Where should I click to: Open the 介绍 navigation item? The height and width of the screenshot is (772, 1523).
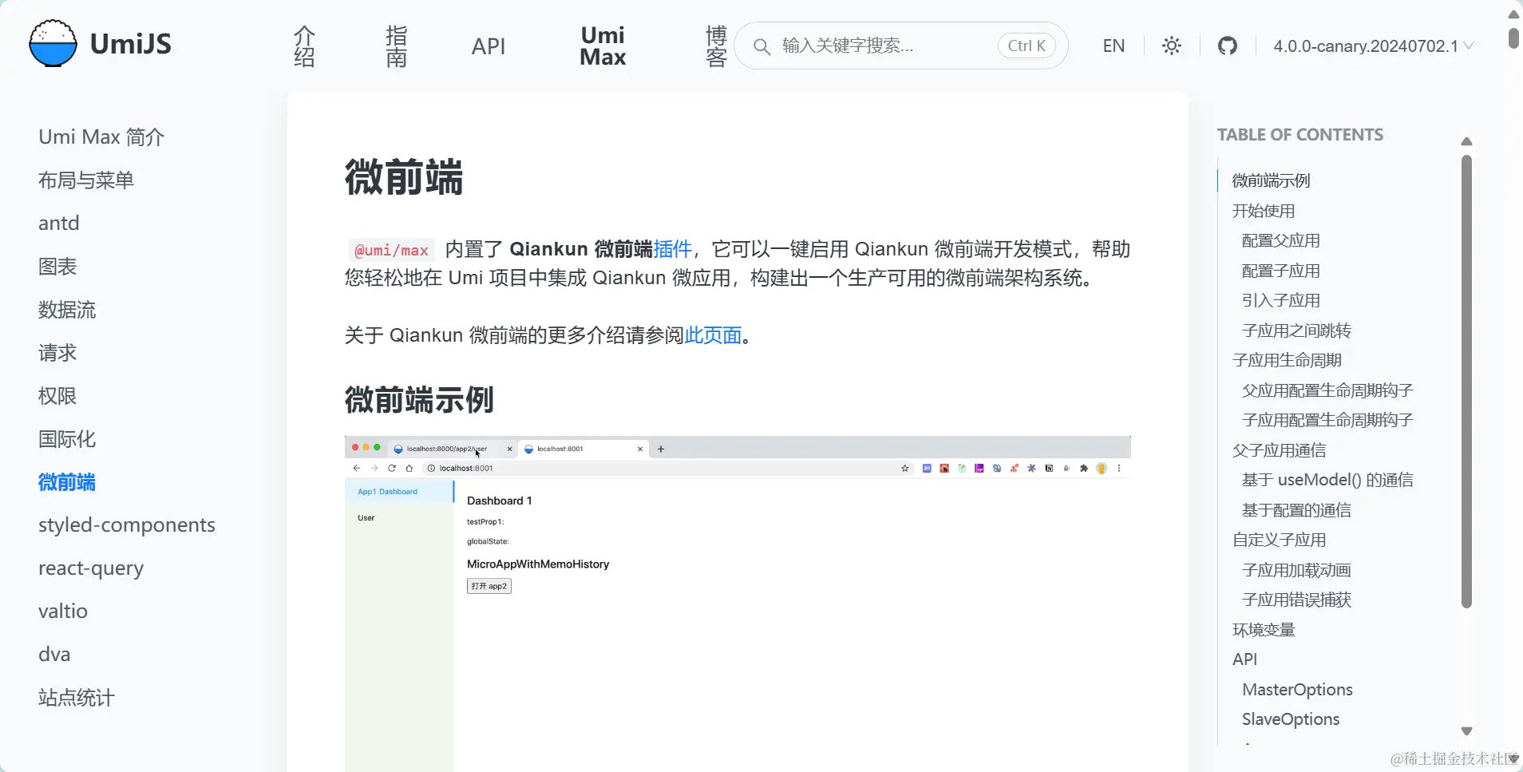[x=305, y=46]
